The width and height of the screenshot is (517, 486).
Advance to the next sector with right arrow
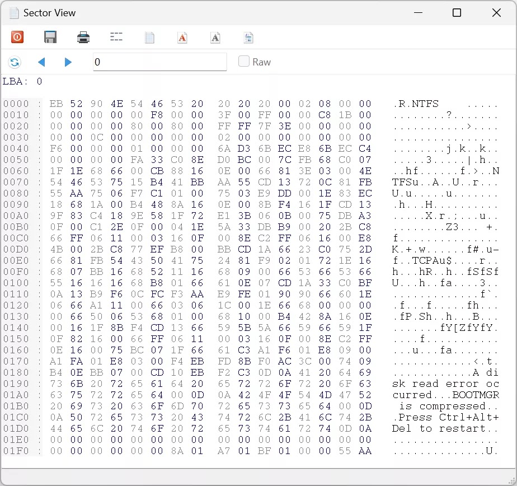click(x=68, y=62)
